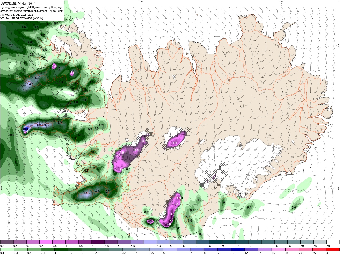Image resolution: width=340 pixels, height=255 pixels.
Task: Click the '1.3' value in the Vatnajökull hatched area
Action: pyautogui.click(x=214, y=177)
